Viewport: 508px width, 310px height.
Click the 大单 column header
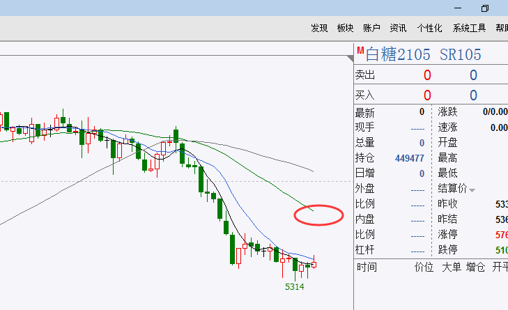pos(450,267)
